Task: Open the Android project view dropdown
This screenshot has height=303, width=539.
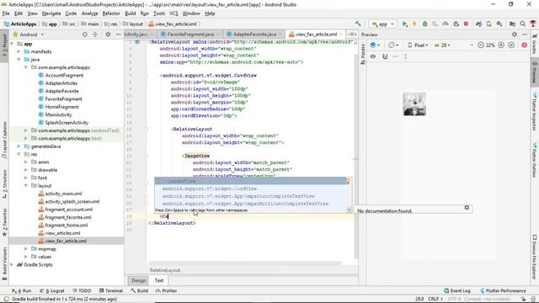Action: pos(28,35)
